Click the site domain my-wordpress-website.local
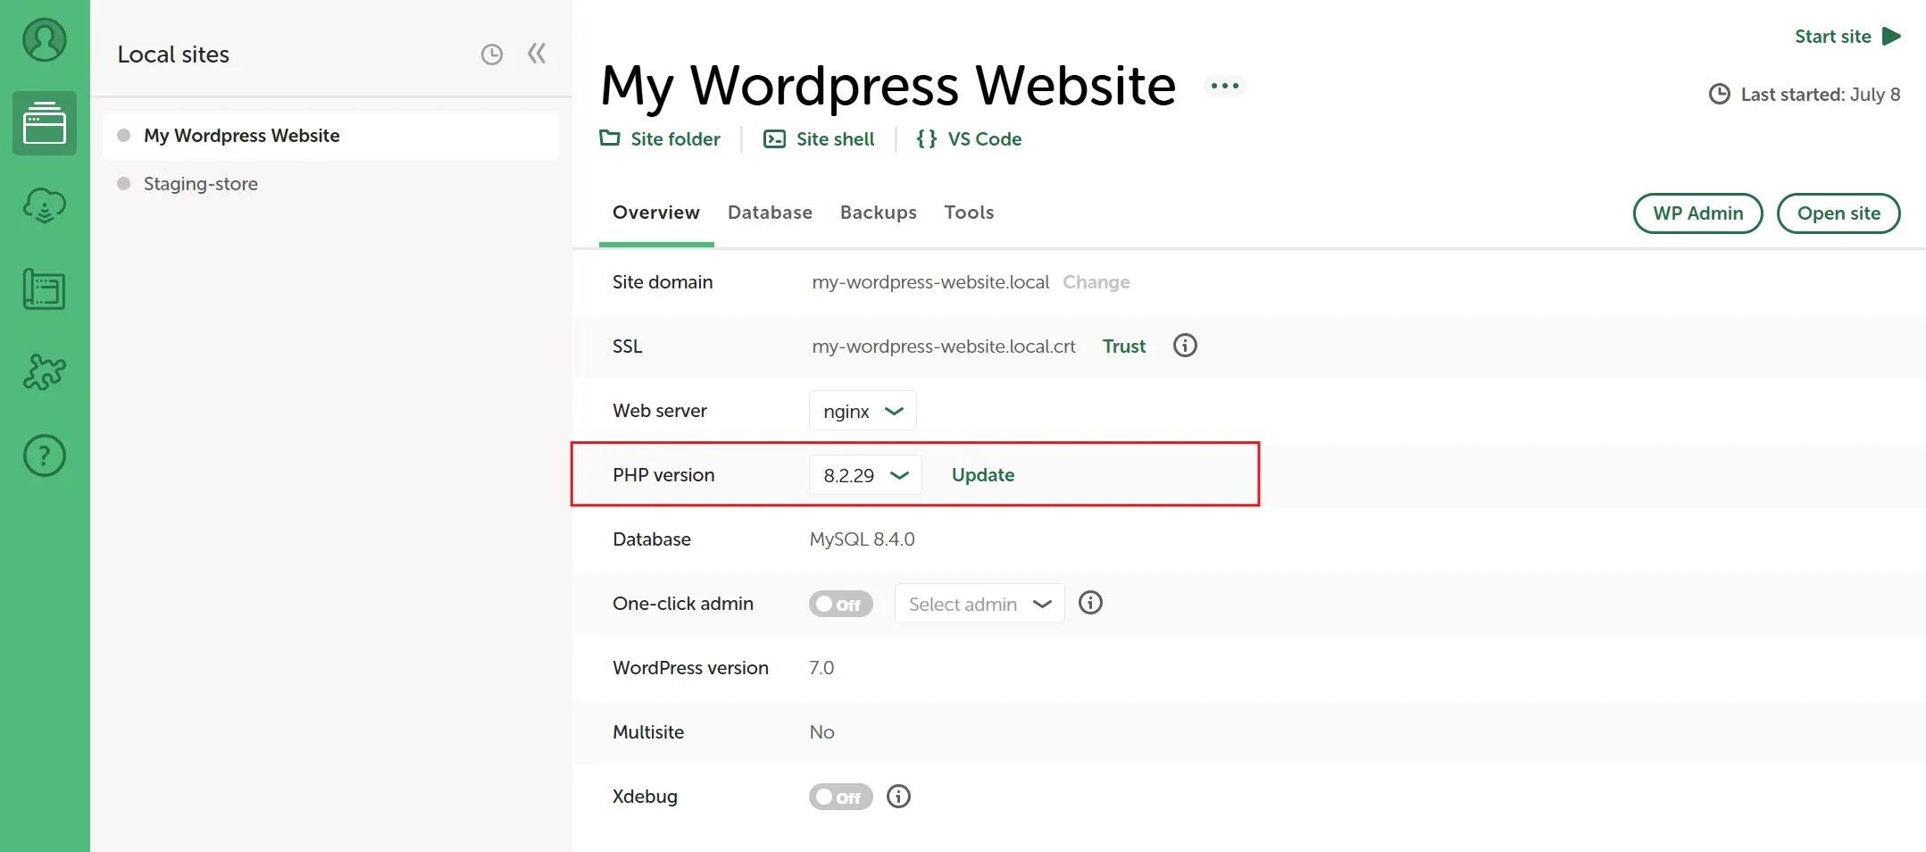Viewport: 1926px width, 852px height. [x=930, y=282]
